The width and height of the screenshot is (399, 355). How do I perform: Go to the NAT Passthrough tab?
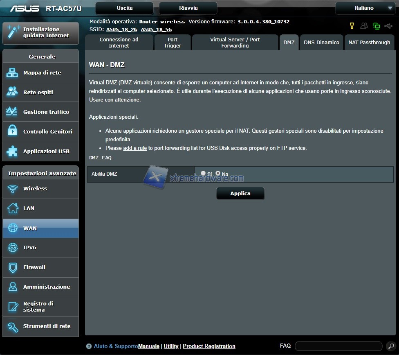tap(369, 43)
